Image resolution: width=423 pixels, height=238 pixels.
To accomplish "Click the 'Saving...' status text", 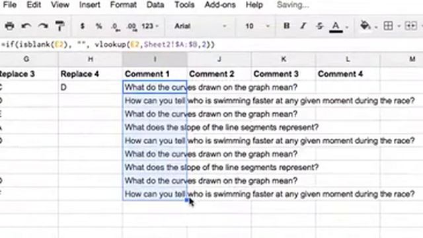I will coord(293,5).
